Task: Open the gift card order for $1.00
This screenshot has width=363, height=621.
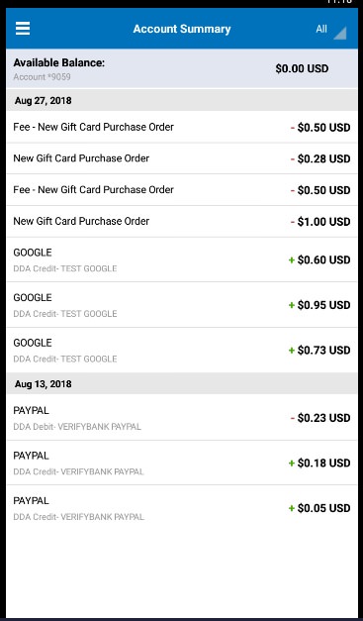Action: 182,221
